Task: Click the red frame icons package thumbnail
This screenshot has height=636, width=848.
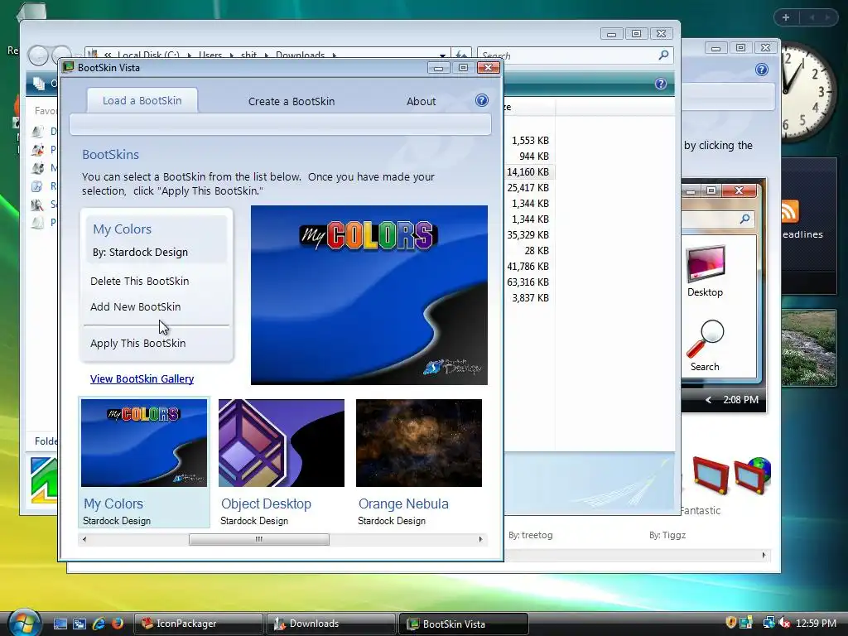Action: (731, 475)
